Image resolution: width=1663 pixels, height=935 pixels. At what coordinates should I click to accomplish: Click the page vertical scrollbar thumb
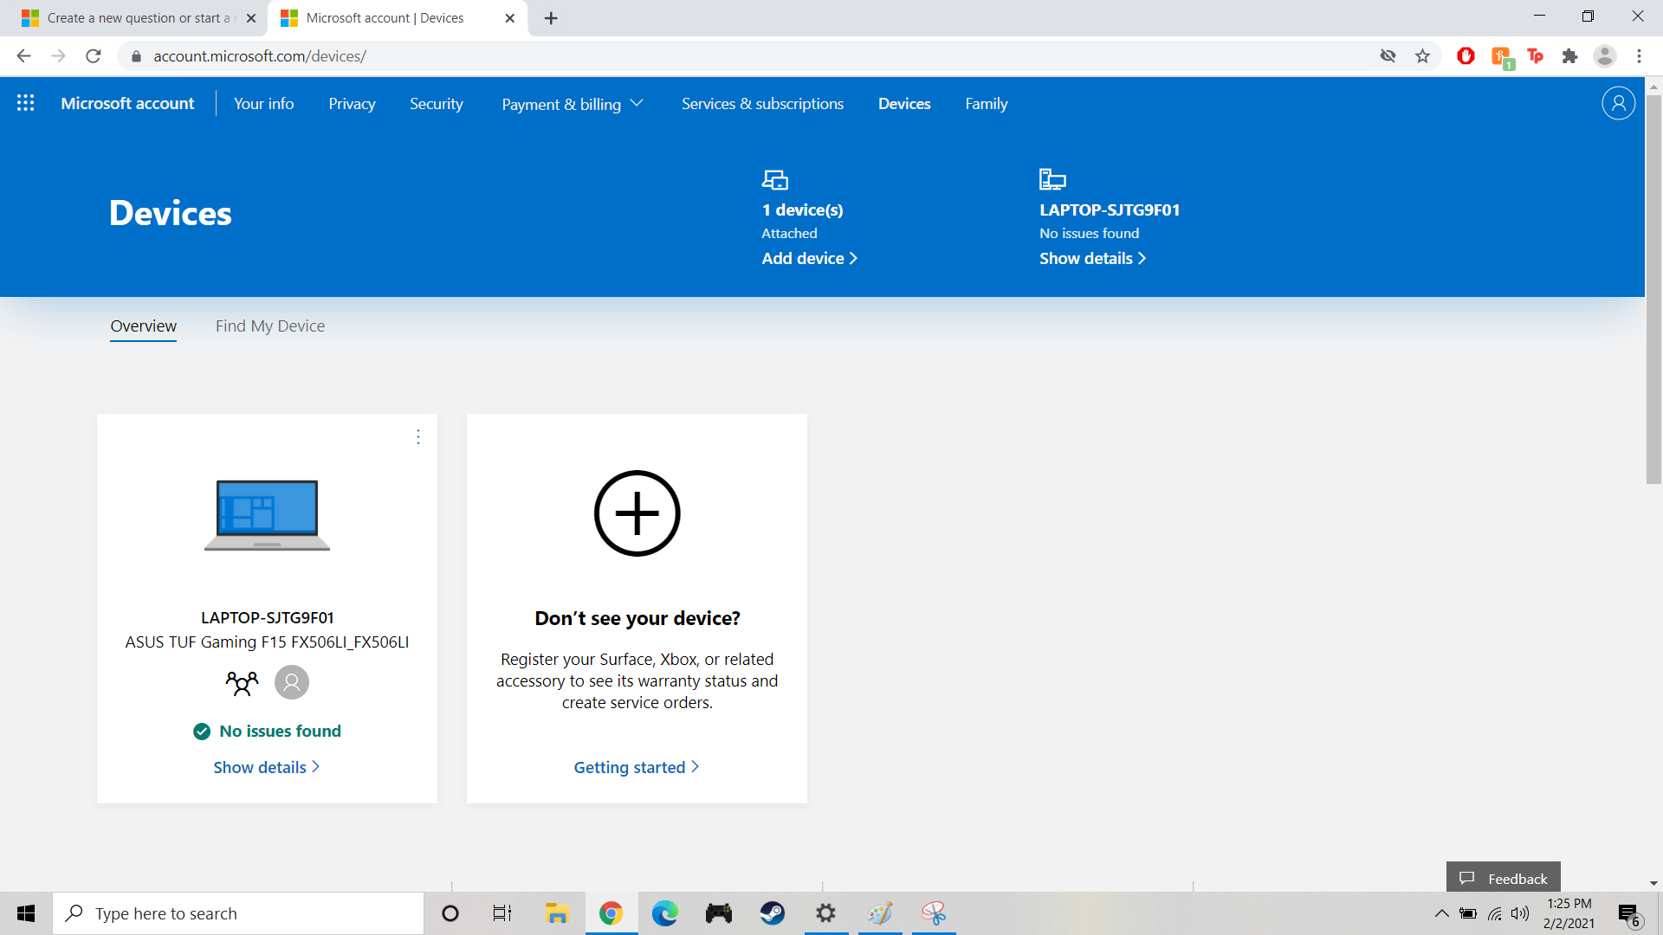[1653, 290]
